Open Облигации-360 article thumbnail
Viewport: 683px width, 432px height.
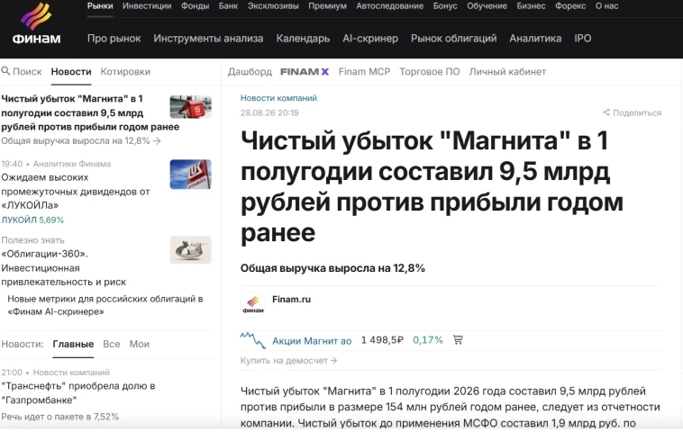[190, 249]
